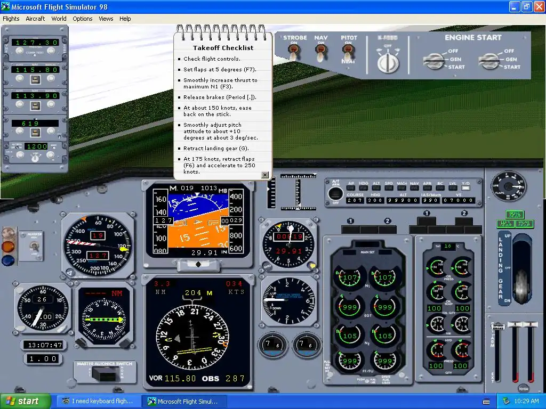This screenshot has height=409, width=546.
Task: Click the OBS 287 readout on HSI
Action: click(x=223, y=379)
